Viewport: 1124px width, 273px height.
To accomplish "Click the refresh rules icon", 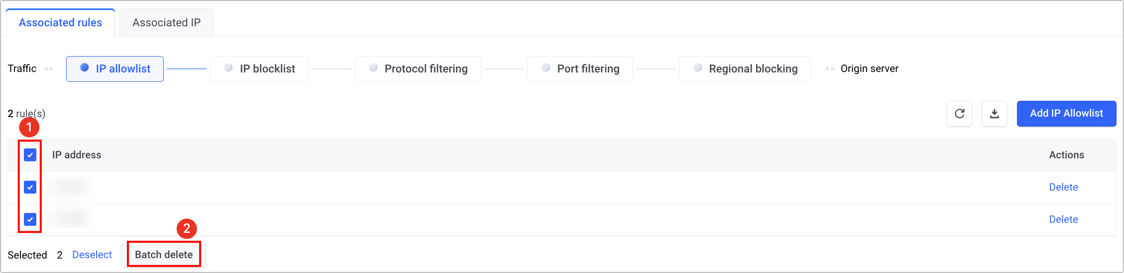I will (x=959, y=114).
